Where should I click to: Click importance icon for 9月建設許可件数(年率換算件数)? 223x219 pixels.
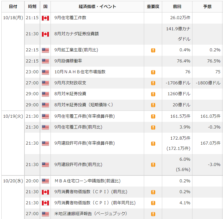click(153, 144)
